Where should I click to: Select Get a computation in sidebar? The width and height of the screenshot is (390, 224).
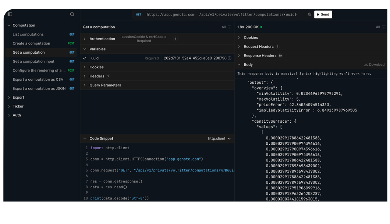click(41, 53)
